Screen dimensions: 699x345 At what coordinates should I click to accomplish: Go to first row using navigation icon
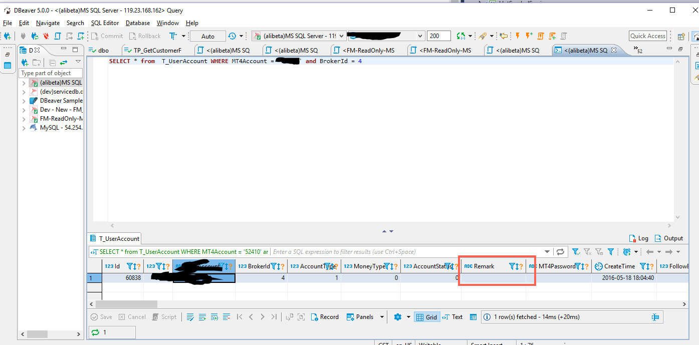pos(240,317)
